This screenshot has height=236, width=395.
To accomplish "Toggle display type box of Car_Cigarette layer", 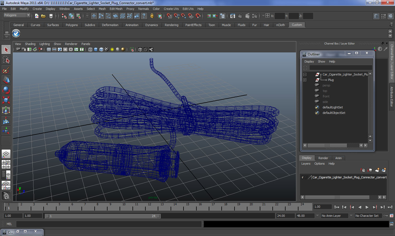I will pyautogui.click(x=306, y=177).
